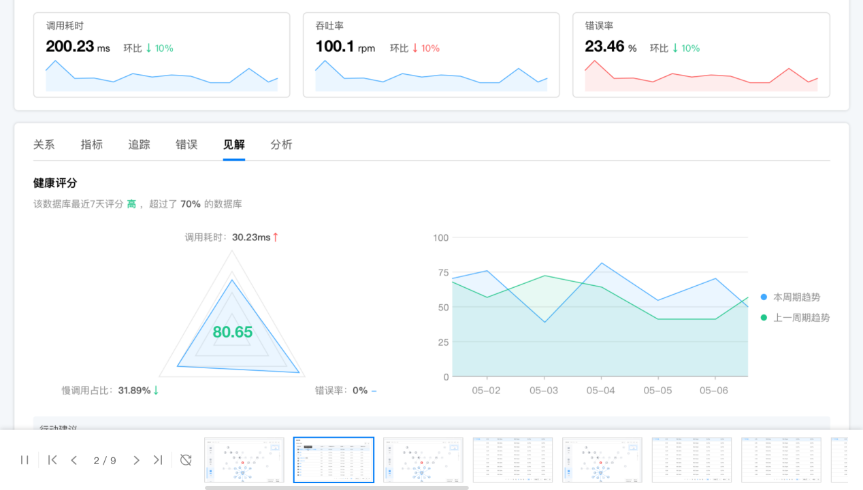Image resolution: width=863 pixels, height=490 pixels.
Task: Disable the auto-rotation timer
Action: click(185, 460)
